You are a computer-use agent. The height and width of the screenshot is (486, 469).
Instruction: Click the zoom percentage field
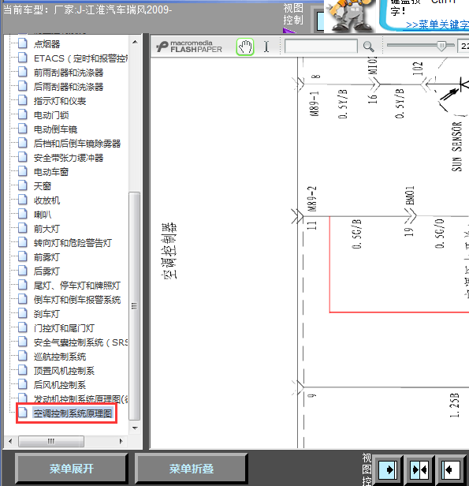click(463, 47)
